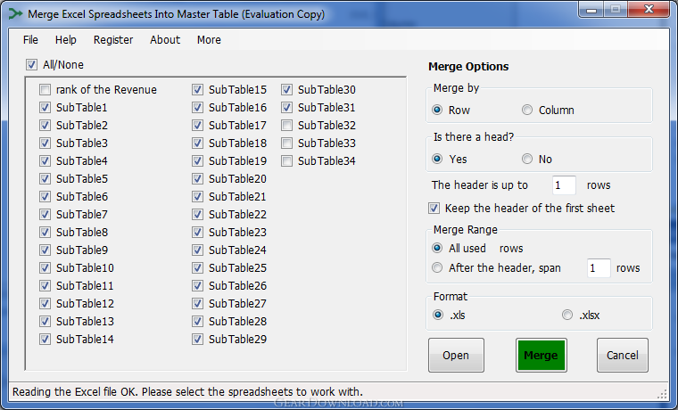Check the rank of the Revenue sheet
The height and width of the screenshot is (410, 678).
[x=45, y=89]
